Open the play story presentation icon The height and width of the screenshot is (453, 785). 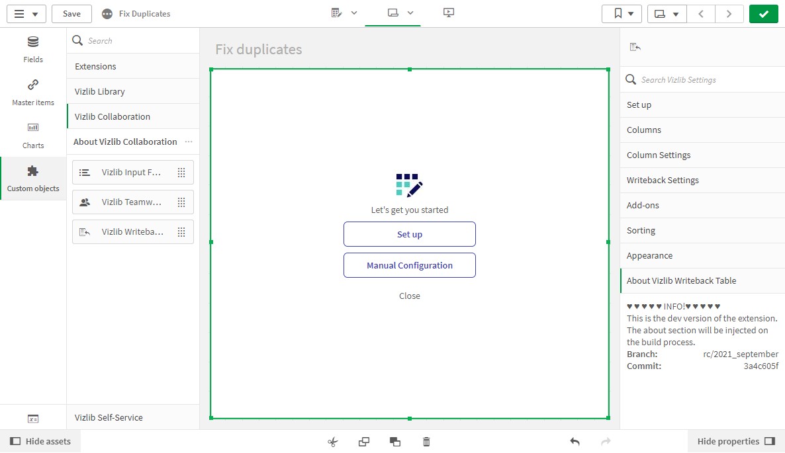click(449, 13)
